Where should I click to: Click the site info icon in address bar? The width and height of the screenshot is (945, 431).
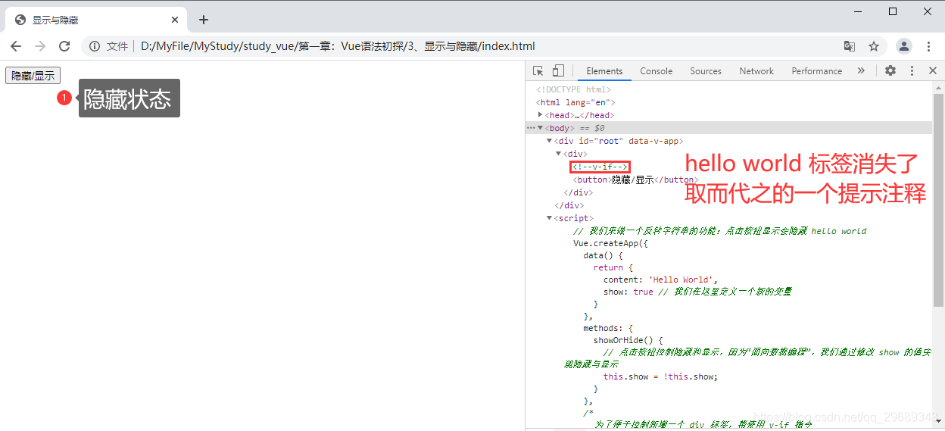tap(95, 46)
